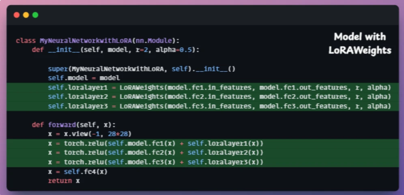Click the torch.relu line using fc2
404x195 pixels.
click(x=203, y=153)
